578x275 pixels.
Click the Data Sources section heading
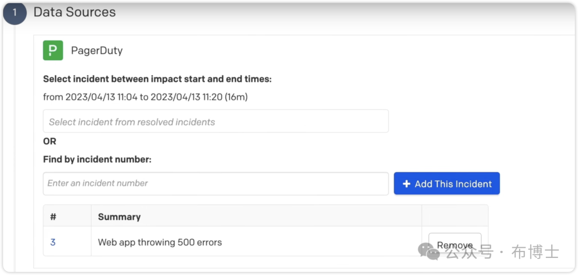click(x=74, y=12)
